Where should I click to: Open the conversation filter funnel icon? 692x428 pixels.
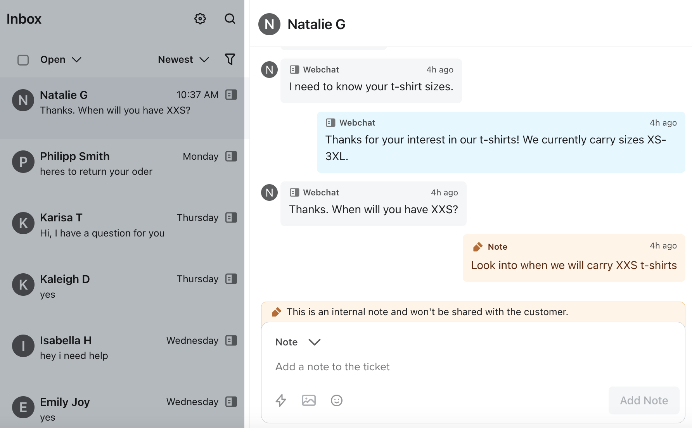[x=230, y=59]
